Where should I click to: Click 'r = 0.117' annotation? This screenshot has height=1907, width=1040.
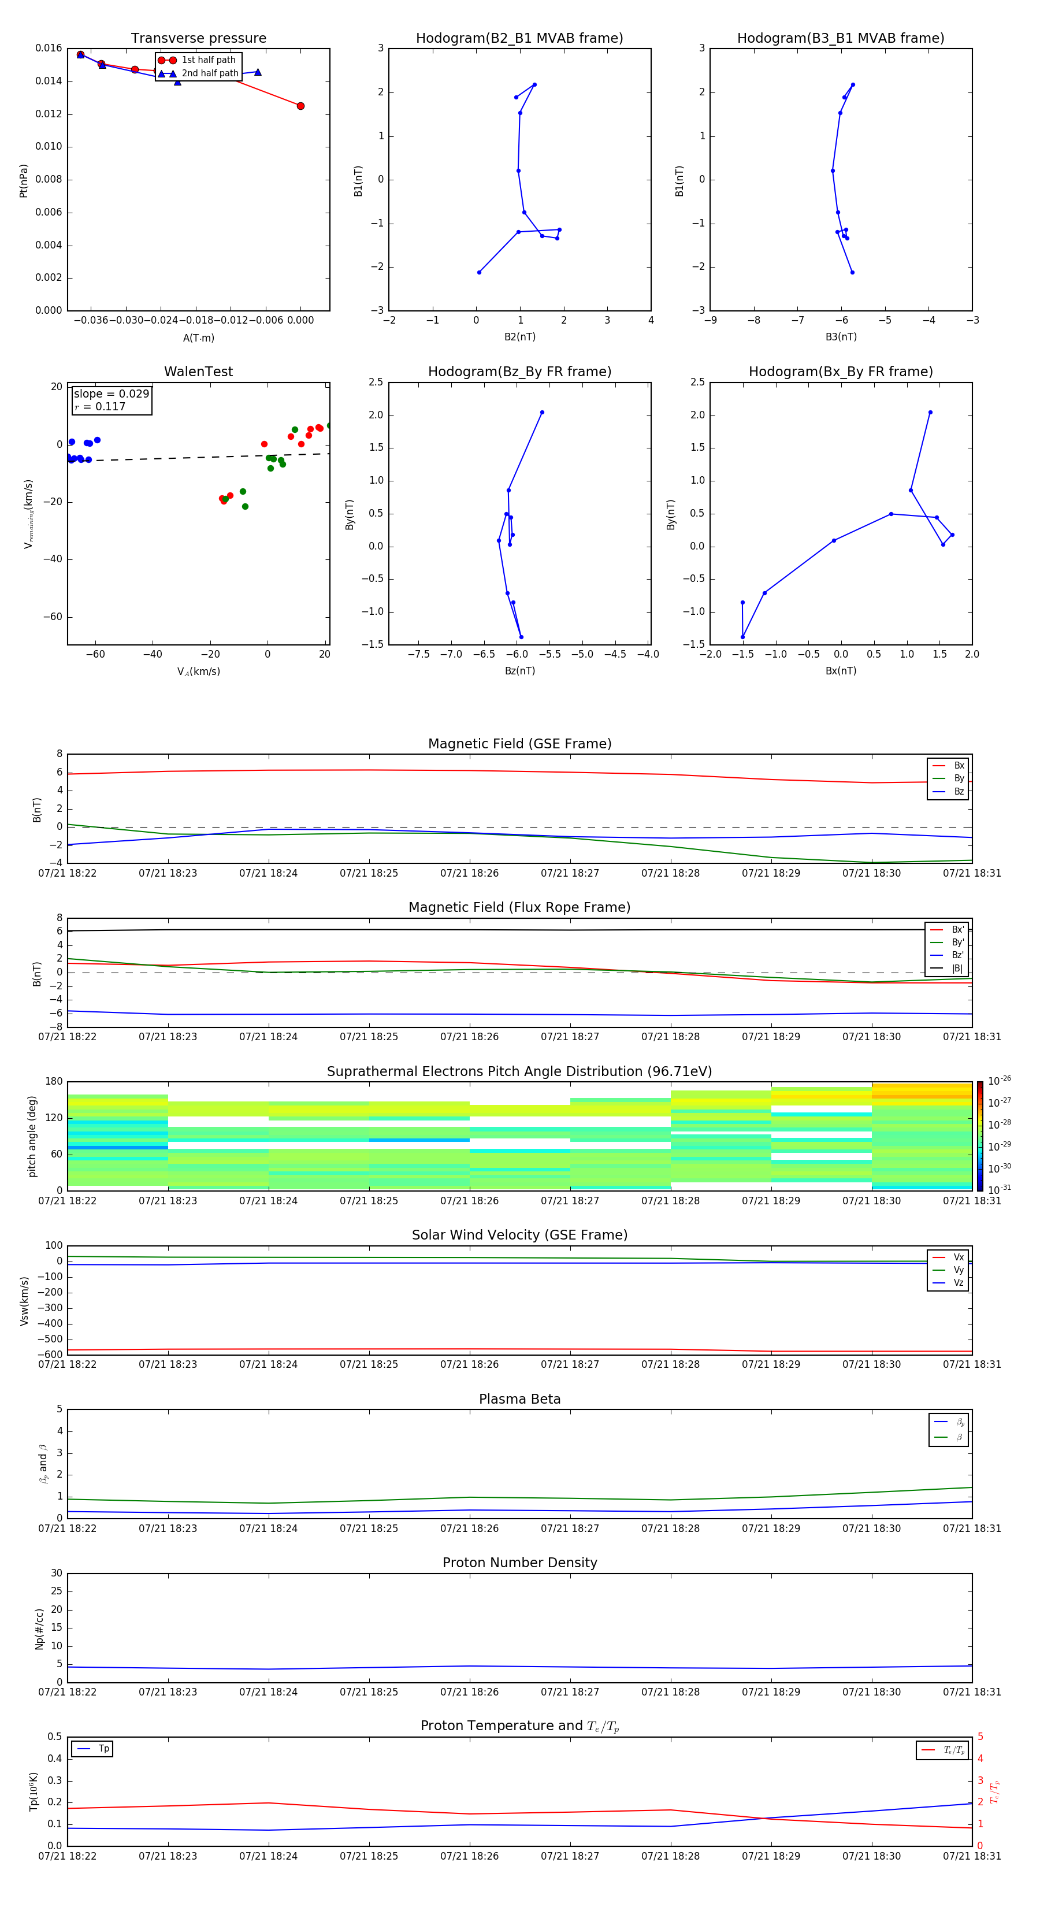tap(100, 406)
